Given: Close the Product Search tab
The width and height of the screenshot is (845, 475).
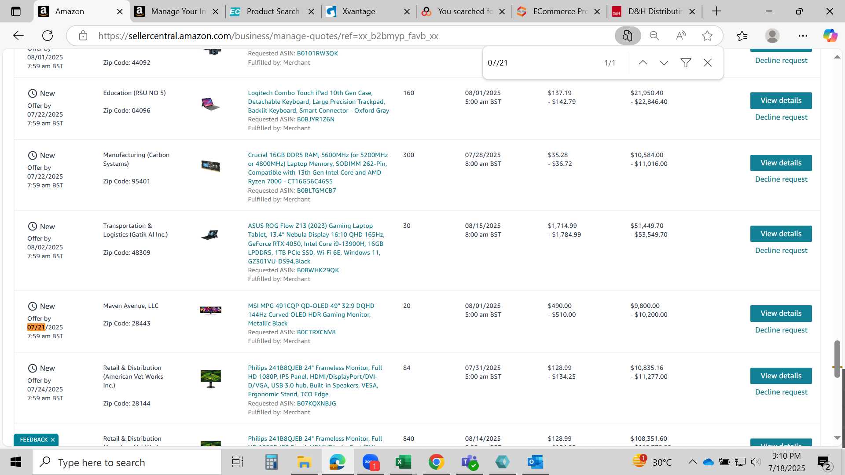Looking at the screenshot, I should click(x=311, y=12).
